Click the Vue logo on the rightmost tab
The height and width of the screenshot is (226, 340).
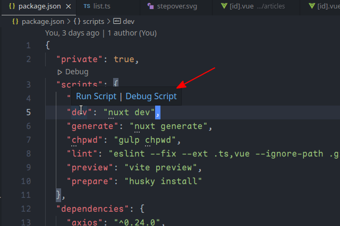(313, 7)
